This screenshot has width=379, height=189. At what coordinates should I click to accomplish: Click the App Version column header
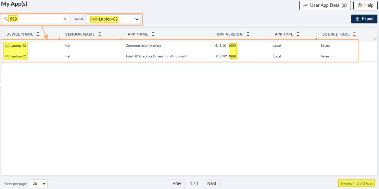[230, 34]
